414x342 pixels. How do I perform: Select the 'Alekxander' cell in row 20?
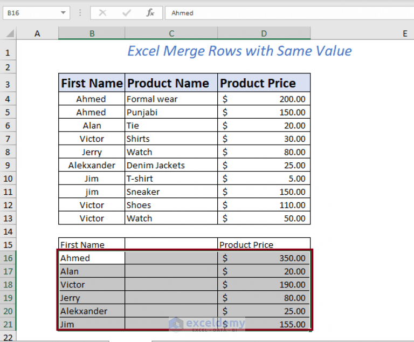tap(92, 311)
